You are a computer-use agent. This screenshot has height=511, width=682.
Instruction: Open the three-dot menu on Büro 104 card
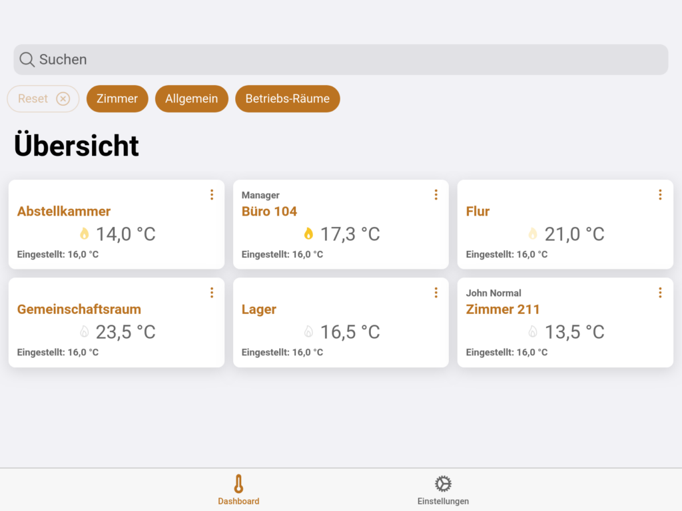point(436,194)
